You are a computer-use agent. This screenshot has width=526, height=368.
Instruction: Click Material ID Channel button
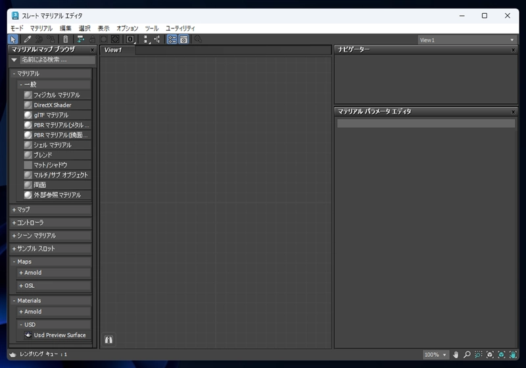coord(130,39)
